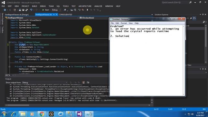This screenshot has width=208, height=117.
Task: Click the increase line indent icon
Action: pyautogui.click(x=75, y=10)
